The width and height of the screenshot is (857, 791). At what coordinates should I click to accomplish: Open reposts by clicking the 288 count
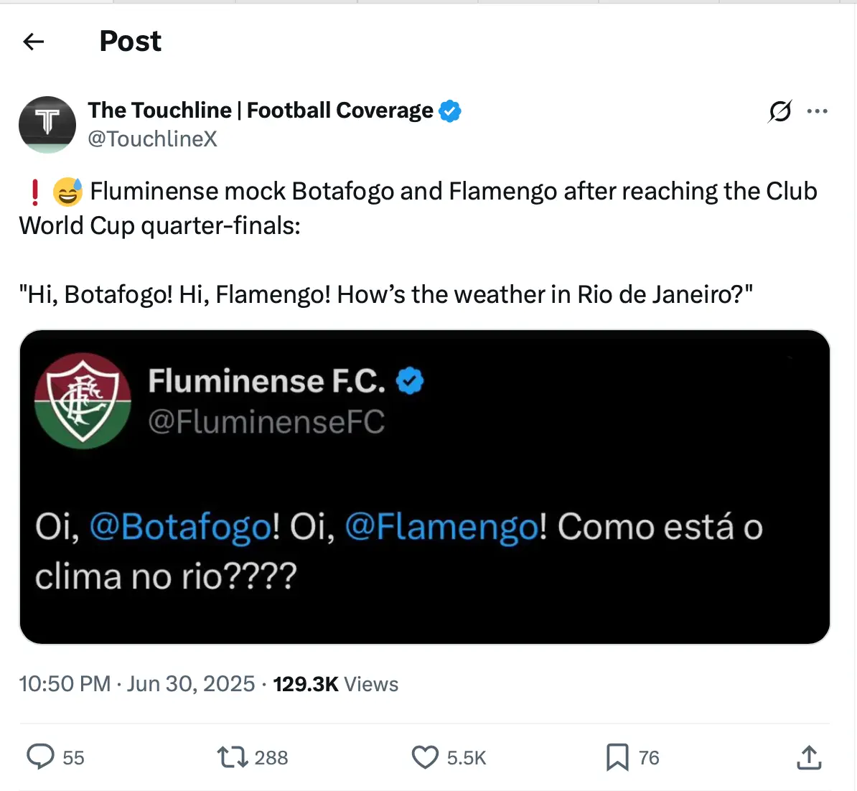271,757
